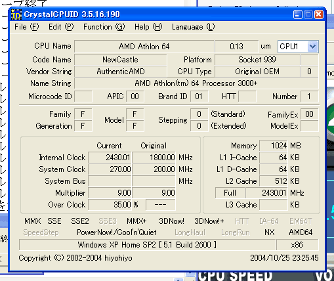Click the date stamp 2004/10/25 23:25:45
This screenshot has height=281, width=334.
click(x=284, y=258)
